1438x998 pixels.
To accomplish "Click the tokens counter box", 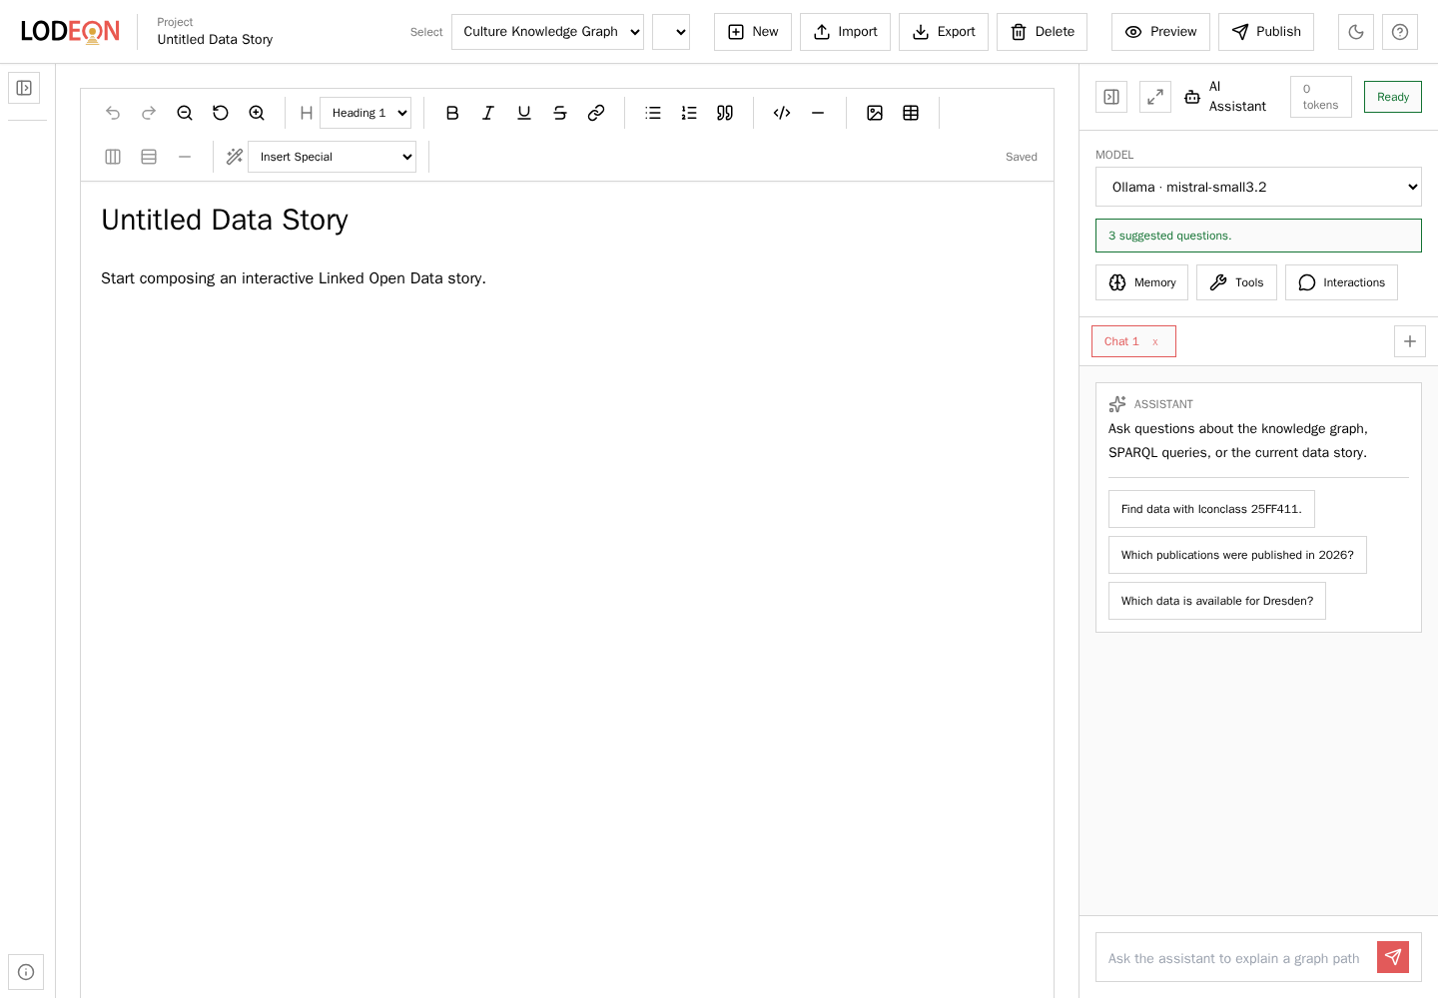I will click(1320, 97).
